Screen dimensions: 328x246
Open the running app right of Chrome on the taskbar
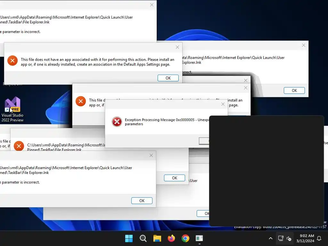199,238
